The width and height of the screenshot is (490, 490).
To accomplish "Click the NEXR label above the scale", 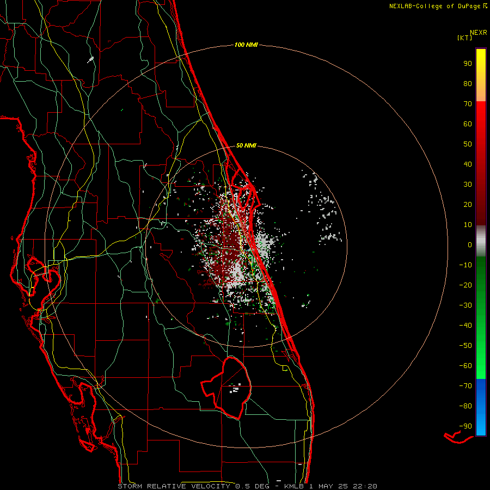I will [479, 32].
